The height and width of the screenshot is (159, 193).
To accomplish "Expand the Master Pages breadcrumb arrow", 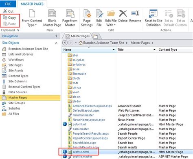I will point(152,43).
